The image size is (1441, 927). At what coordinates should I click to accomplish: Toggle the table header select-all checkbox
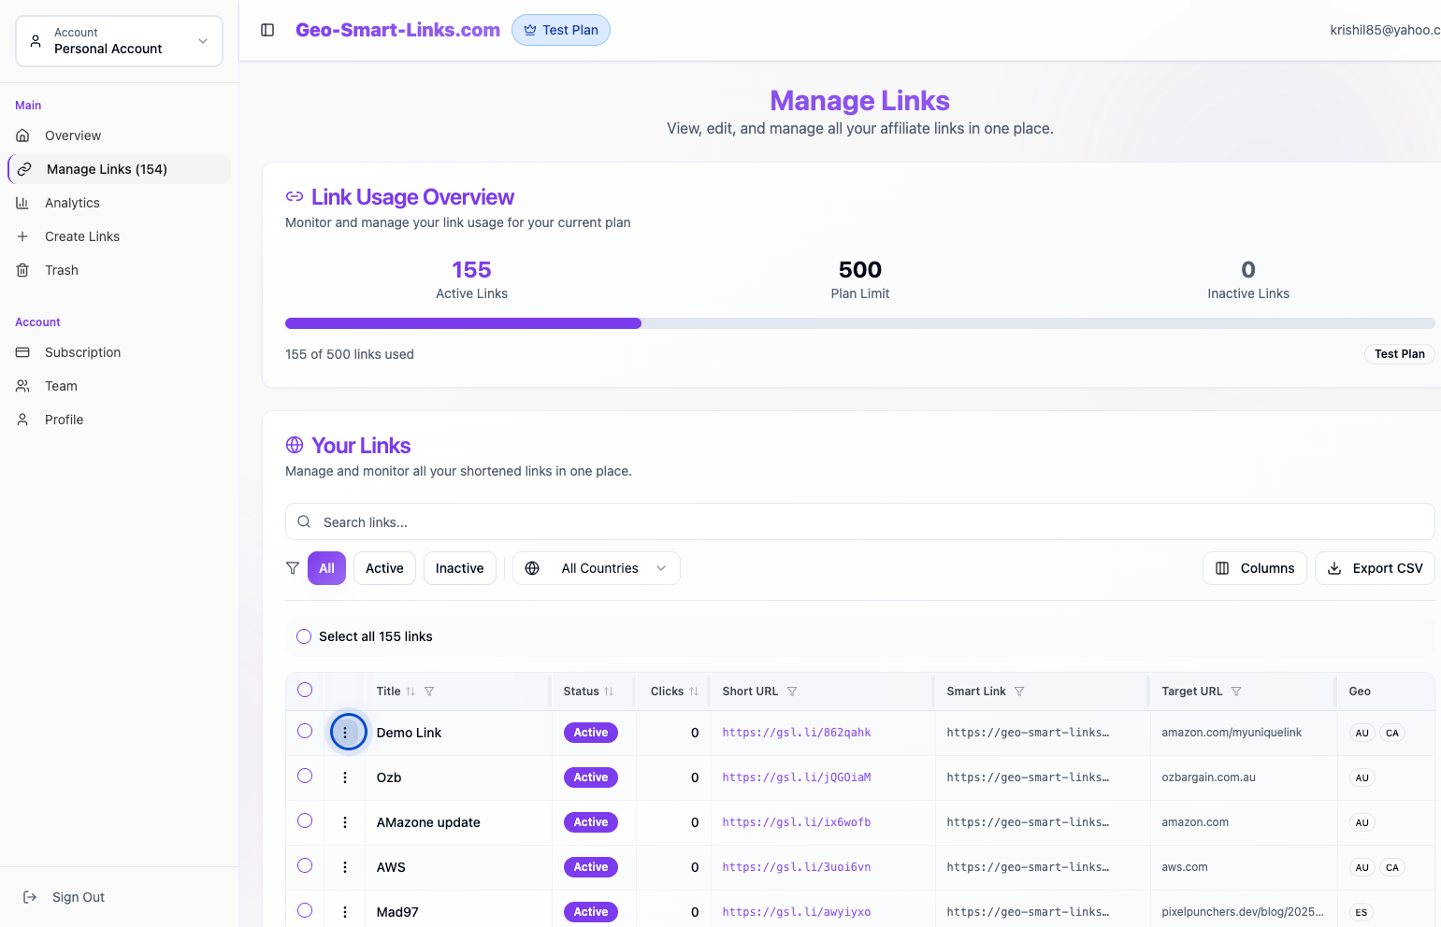click(305, 690)
